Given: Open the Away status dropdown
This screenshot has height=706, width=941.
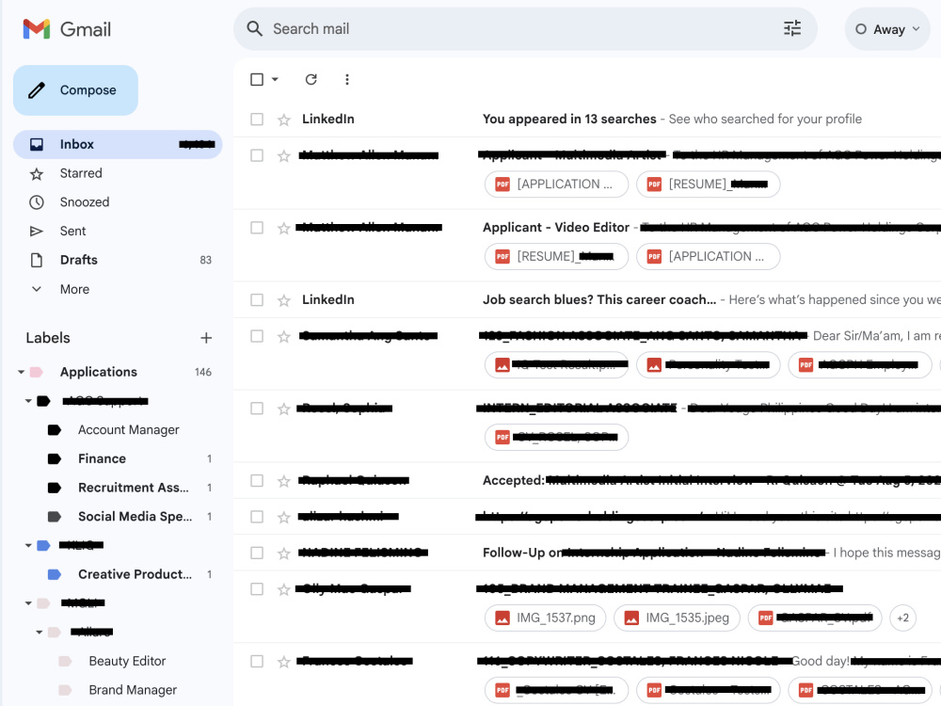Looking at the screenshot, I should (x=887, y=29).
